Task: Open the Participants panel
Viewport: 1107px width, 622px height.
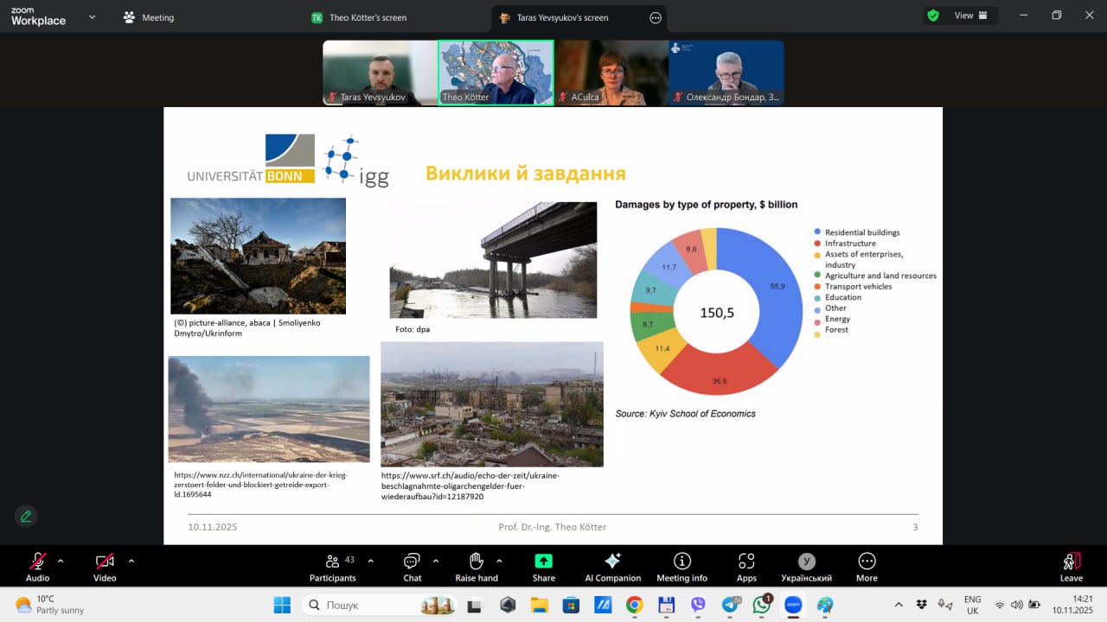Action: click(333, 566)
